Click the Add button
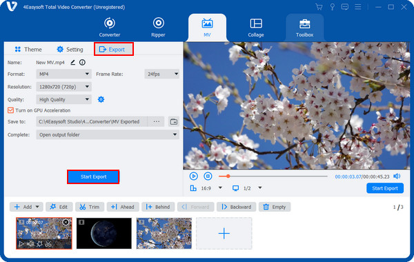 pos(23,207)
